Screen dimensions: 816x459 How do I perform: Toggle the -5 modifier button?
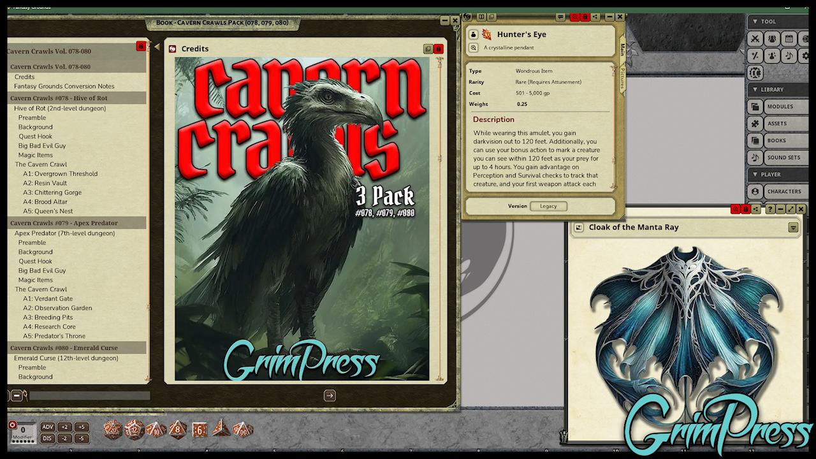[81, 439]
